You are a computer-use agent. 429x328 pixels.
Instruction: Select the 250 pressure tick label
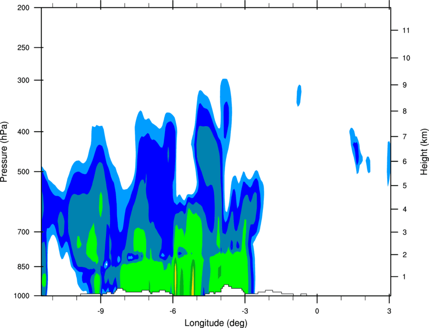tap(23, 47)
